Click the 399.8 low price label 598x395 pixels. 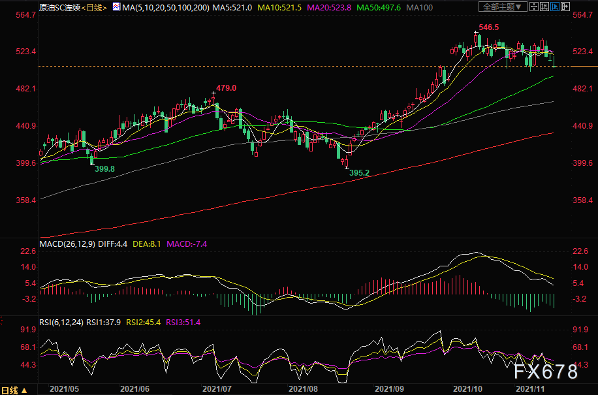pos(104,168)
